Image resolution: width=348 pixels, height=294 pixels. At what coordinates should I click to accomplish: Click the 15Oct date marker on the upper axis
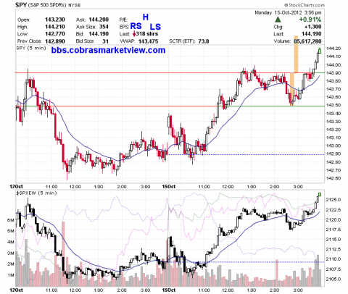click(168, 187)
